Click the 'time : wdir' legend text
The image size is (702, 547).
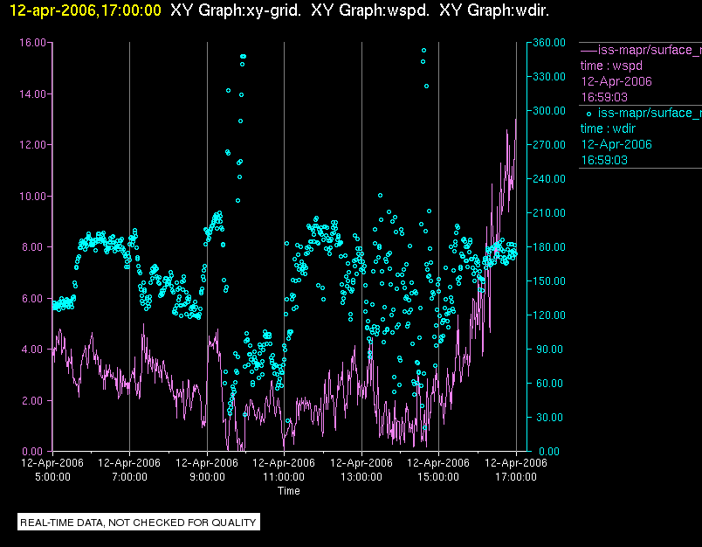pyautogui.click(x=610, y=128)
